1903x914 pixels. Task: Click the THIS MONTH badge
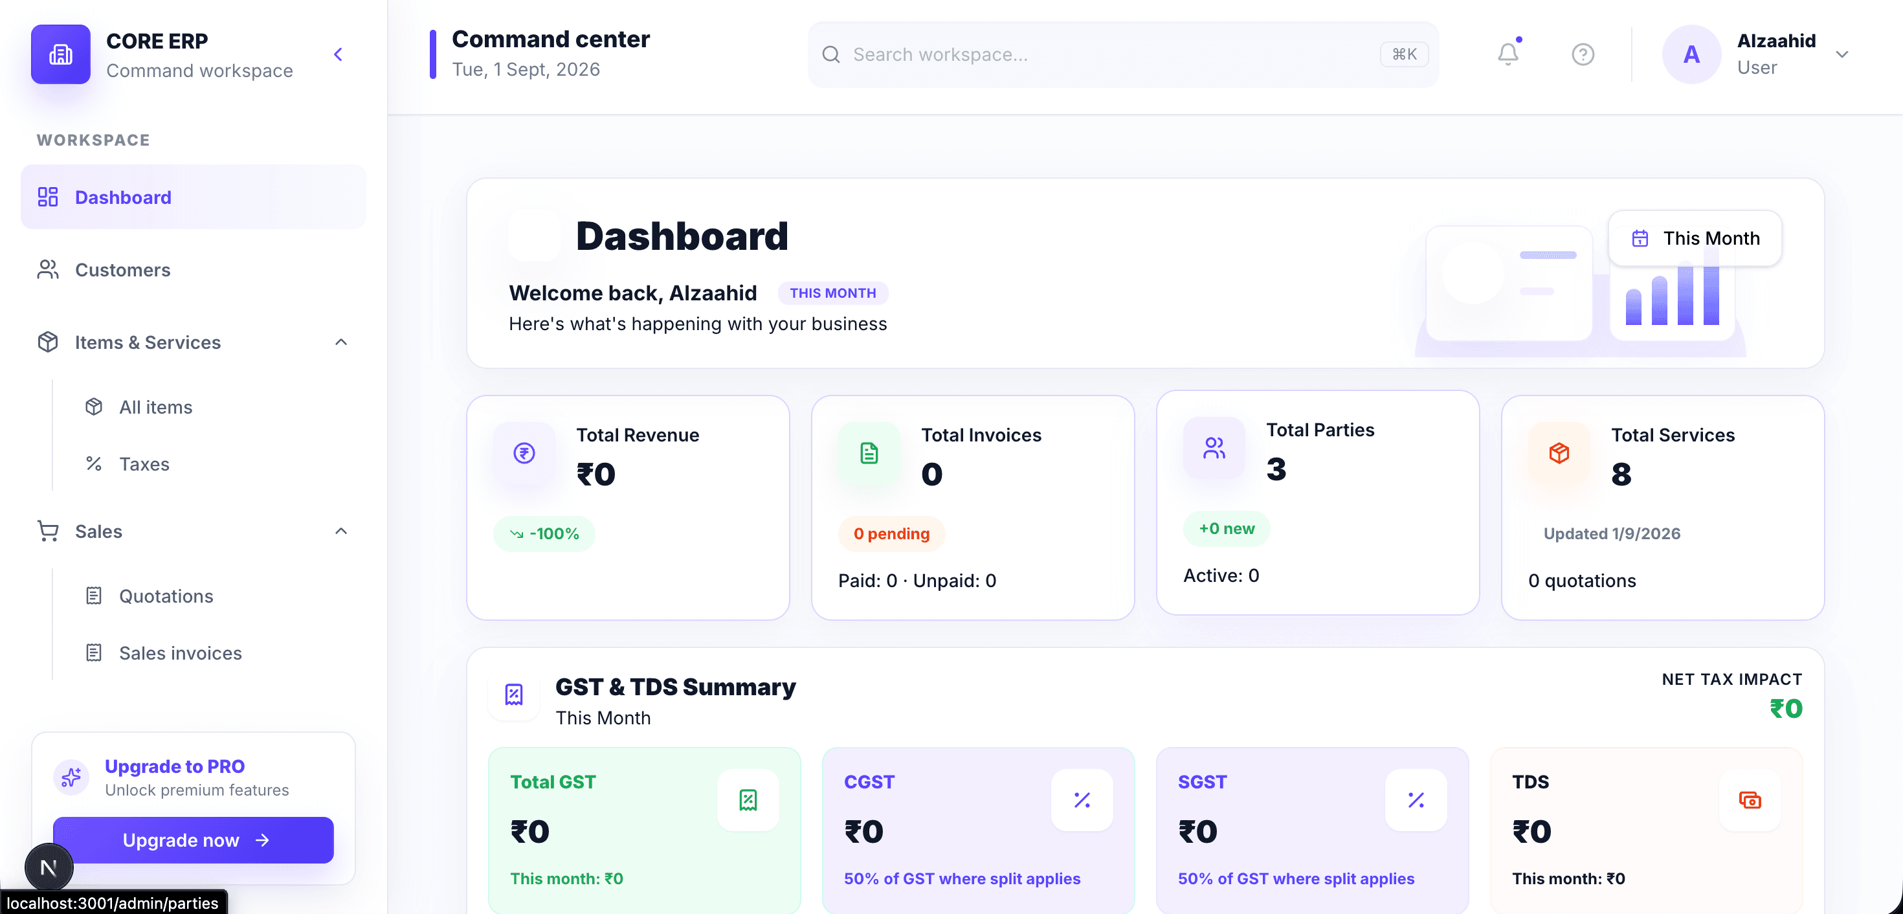(832, 293)
